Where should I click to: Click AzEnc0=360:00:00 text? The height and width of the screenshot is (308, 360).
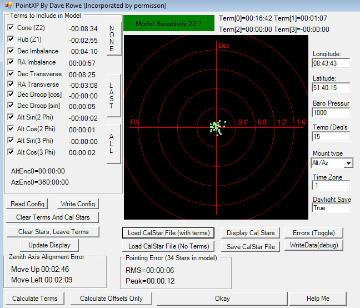40,182
